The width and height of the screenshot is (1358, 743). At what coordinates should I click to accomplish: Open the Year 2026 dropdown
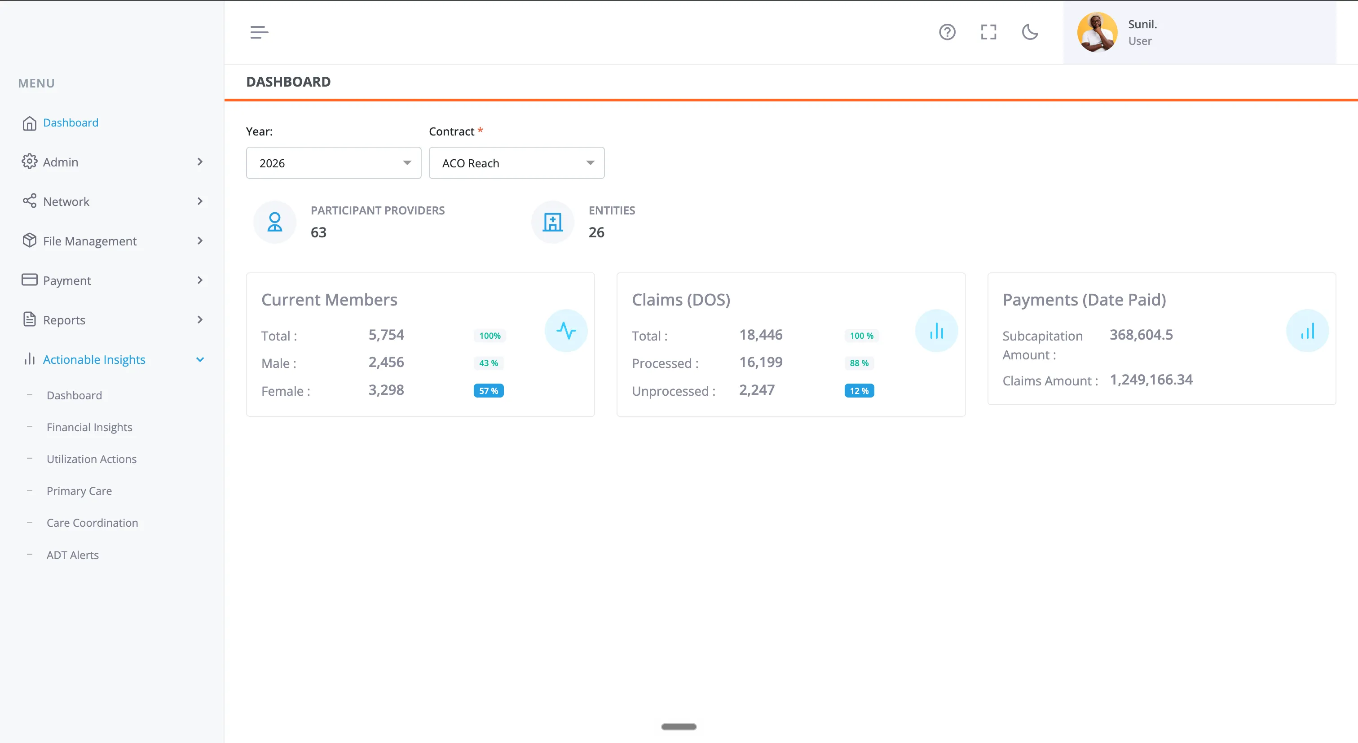coord(334,163)
